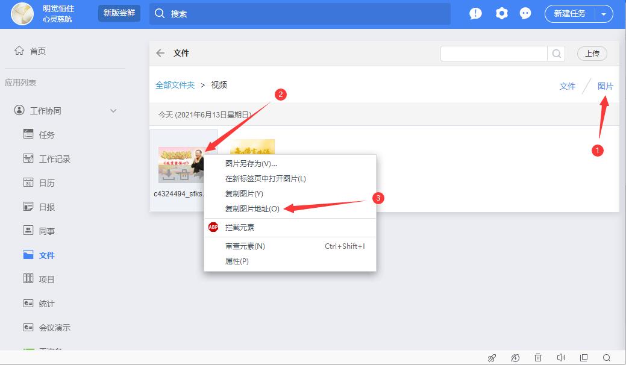Click the magnifier icon in top search bar
This screenshot has width=626, height=365.
(x=160, y=14)
